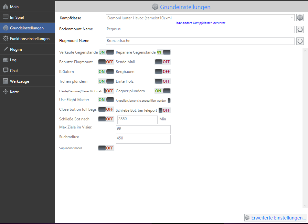Screen dimensions: 308x224
Task: Open Erweiterte Einstellungen button
Action: click(275, 218)
